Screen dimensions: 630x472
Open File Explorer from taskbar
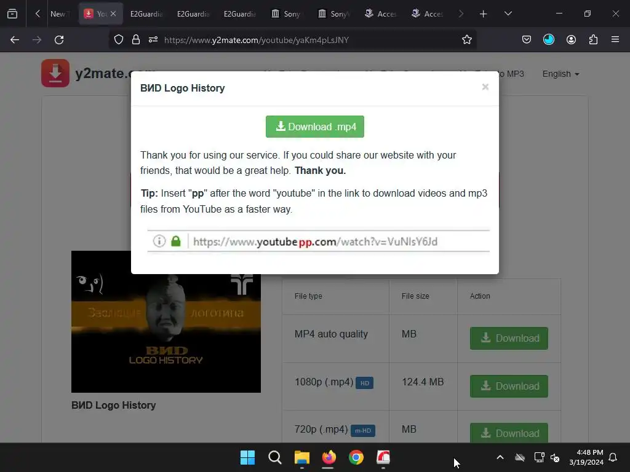click(x=301, y=457)
